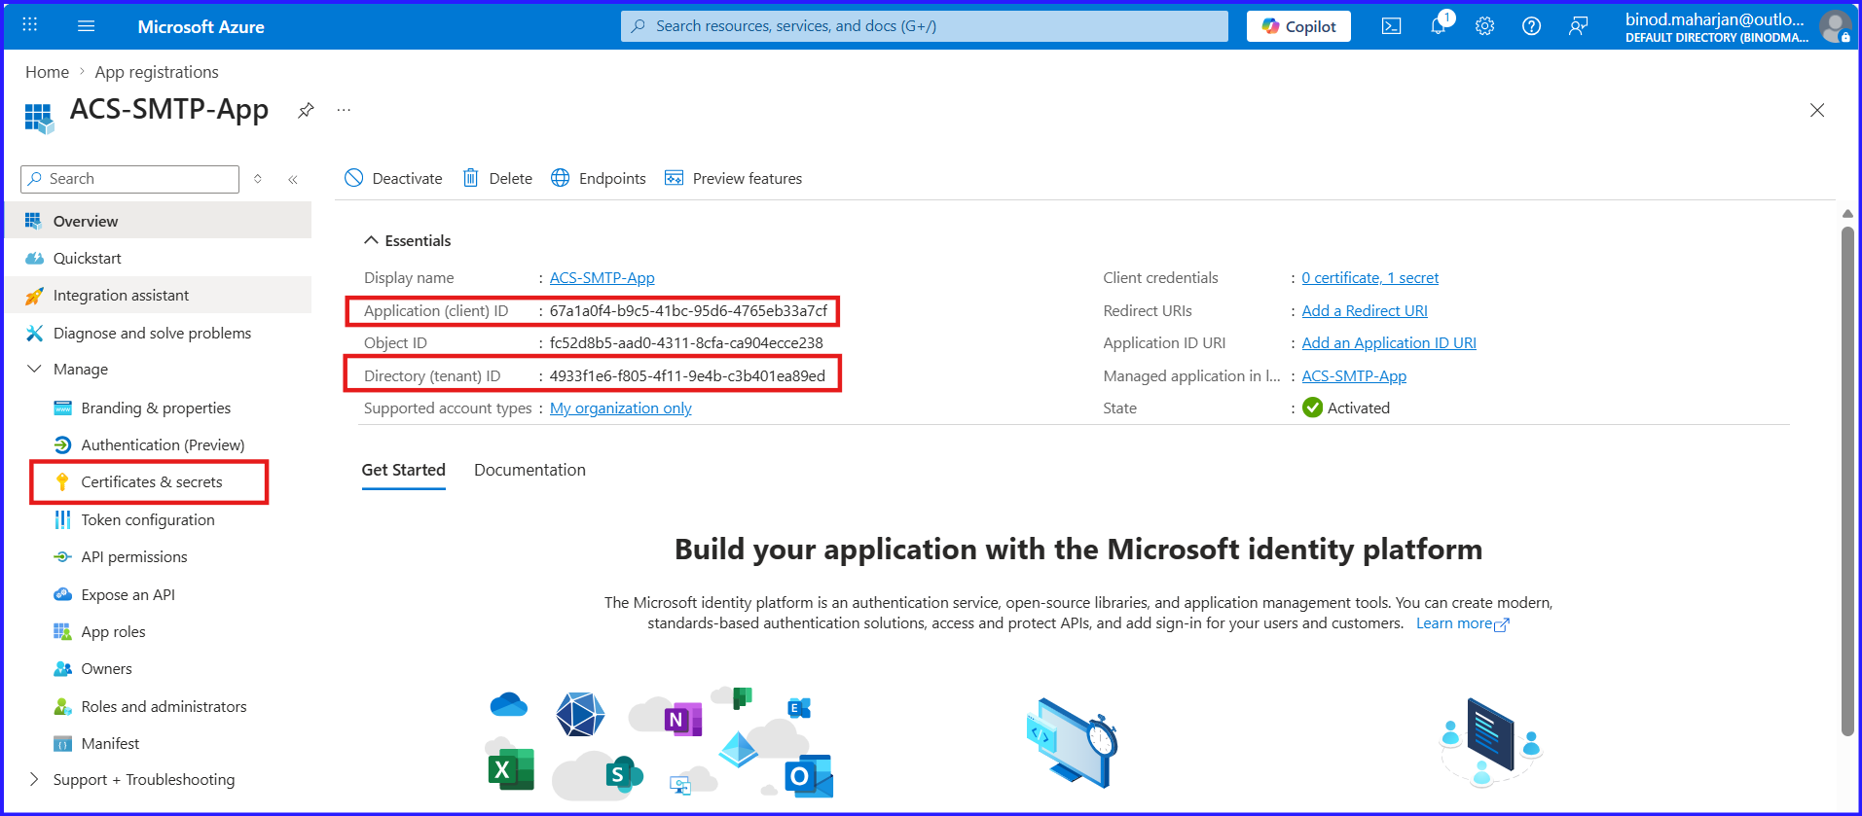This screenshot has height=816, width=1862.
Task: Open Integration assistant
Action: click(x=159, y=295)
